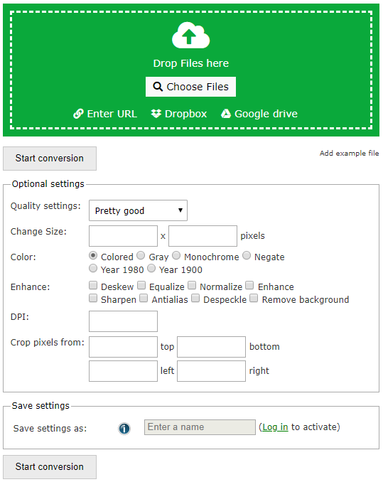The image size is (383, 482).
Task: Enable the Deskew checkbox
Action: 93,285
